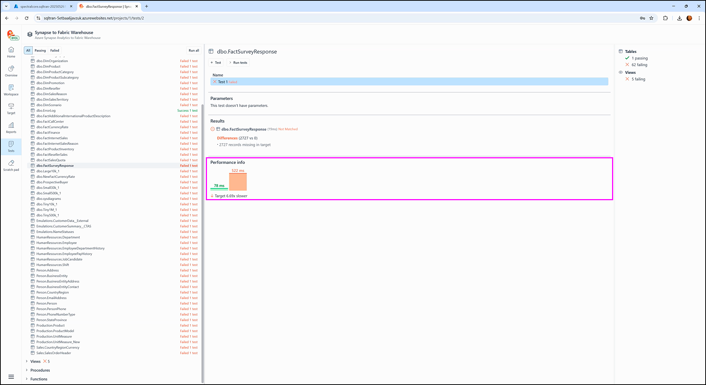Click the browser reload icon
Viewport: 706px width, 385px height.
pyautogui.click(x=26, y=18)
